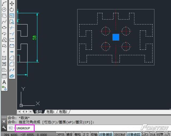
Task: Toggle INFER constraints in status bar
Action: pyautogui.click(x=60, y=134)
